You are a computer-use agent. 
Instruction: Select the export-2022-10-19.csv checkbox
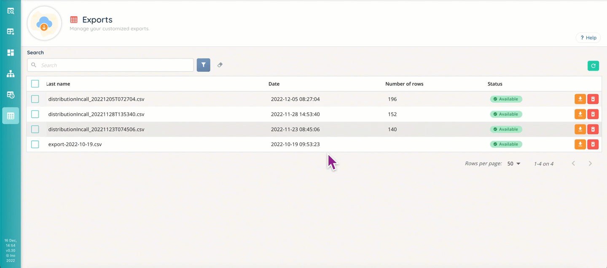[x=35, y=144]
